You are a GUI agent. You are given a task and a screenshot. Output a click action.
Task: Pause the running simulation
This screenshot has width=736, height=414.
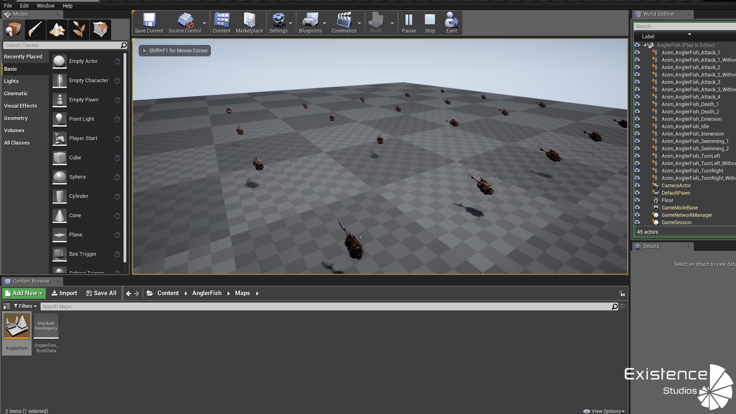click(409, 23)
